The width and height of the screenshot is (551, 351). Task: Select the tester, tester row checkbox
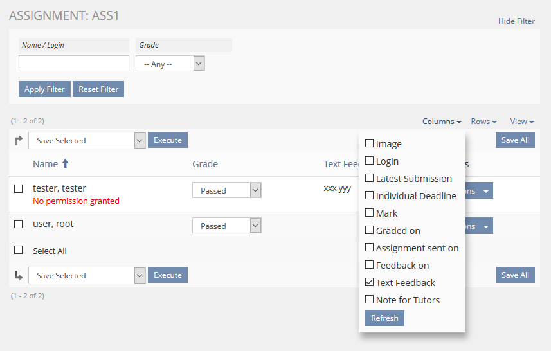click(19, 188)
